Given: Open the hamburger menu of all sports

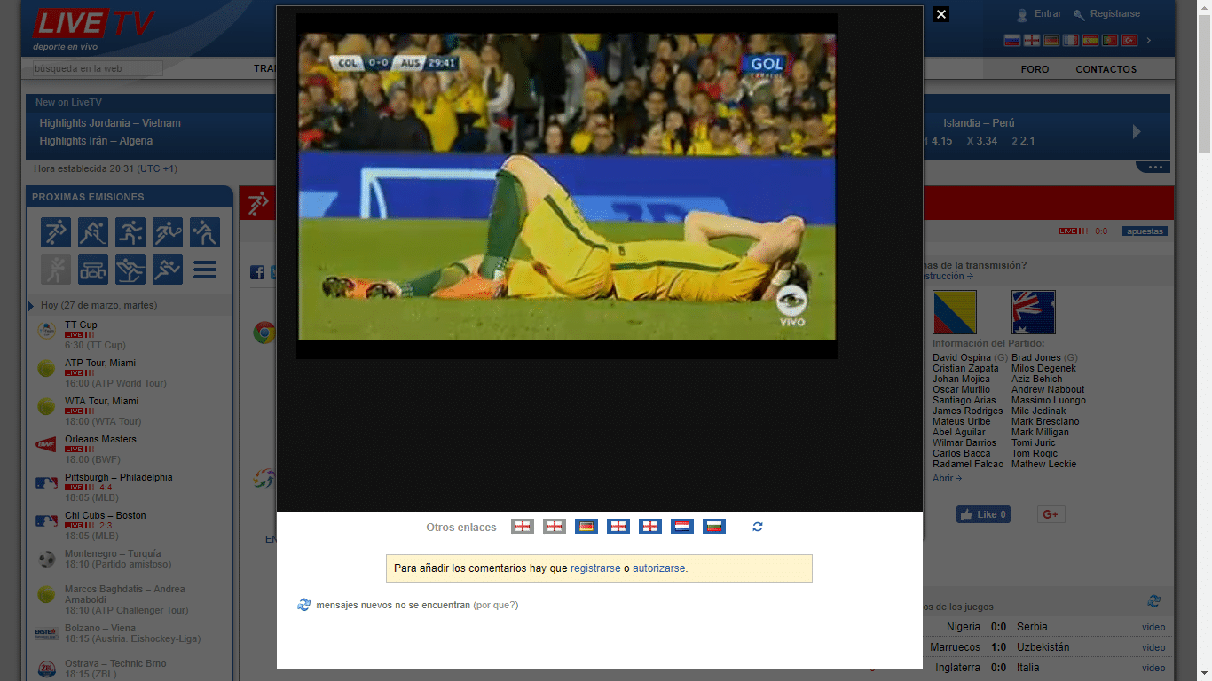Looking at the screenshot, I should coord(205,270).
